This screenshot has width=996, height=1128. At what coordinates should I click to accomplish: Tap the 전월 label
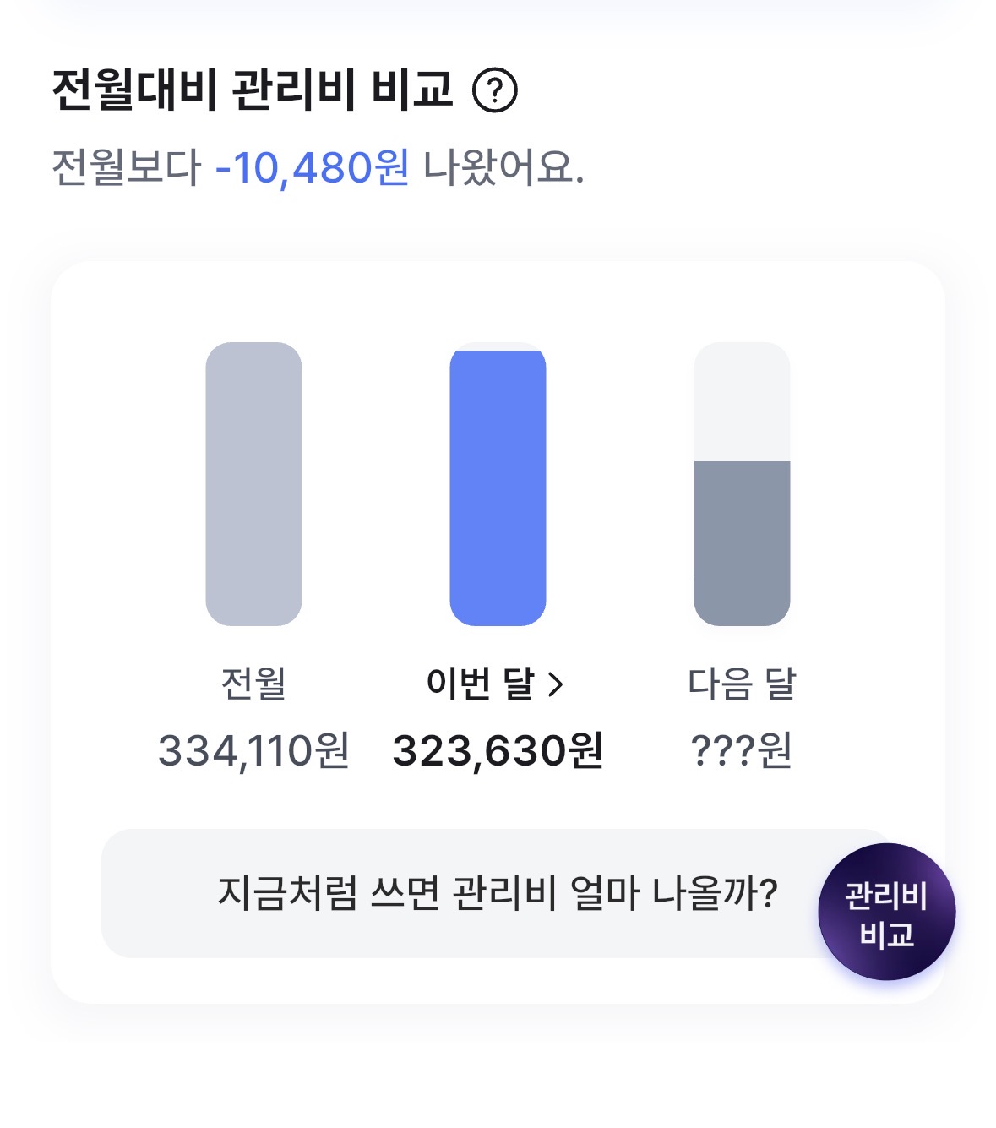[253, 684]
